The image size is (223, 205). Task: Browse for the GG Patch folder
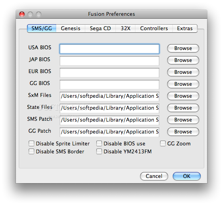click(x=183, y=132)
